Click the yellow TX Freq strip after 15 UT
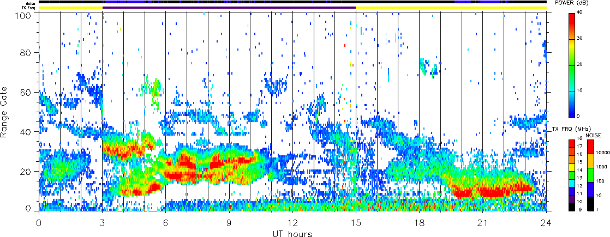 pyautogui.click(x=451, y=8)
